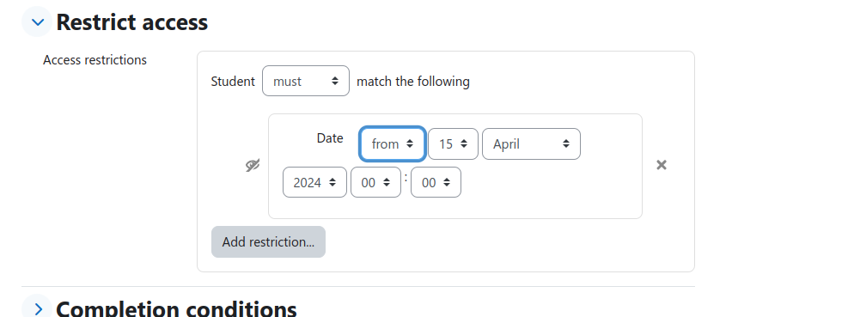Open the day dropdown showing 15
This screenshot has width=854, height=317.
[453, 143]
